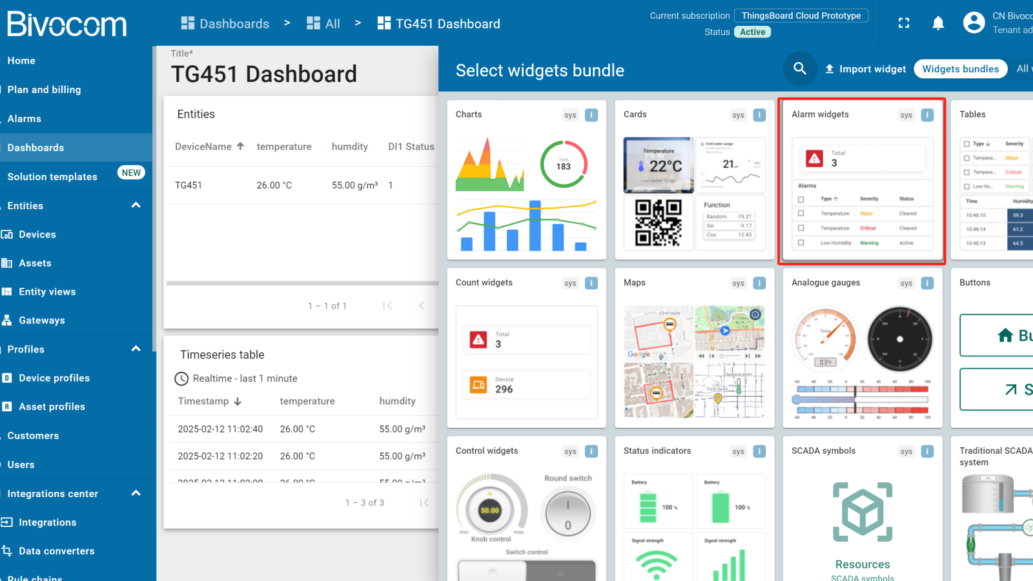Tick the Low Humidity alarm checkbox
Viewport: 1033px width, 581px height.
click(x=801, y=243)
